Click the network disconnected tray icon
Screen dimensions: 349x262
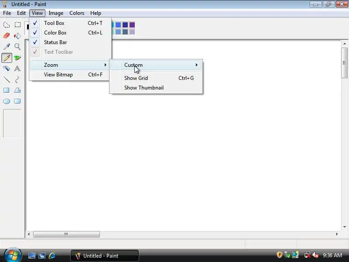307,255
